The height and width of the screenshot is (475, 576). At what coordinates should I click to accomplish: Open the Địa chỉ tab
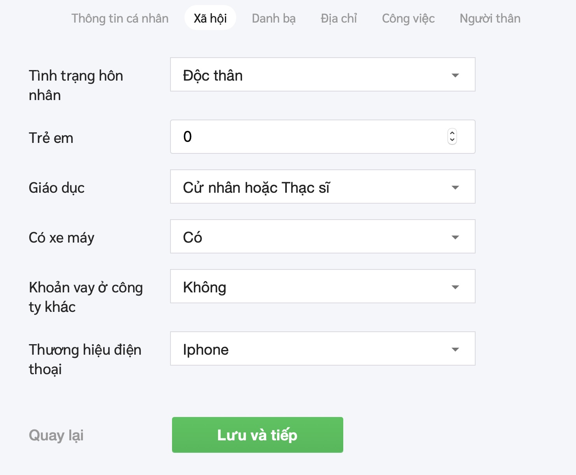pos(339,18)
